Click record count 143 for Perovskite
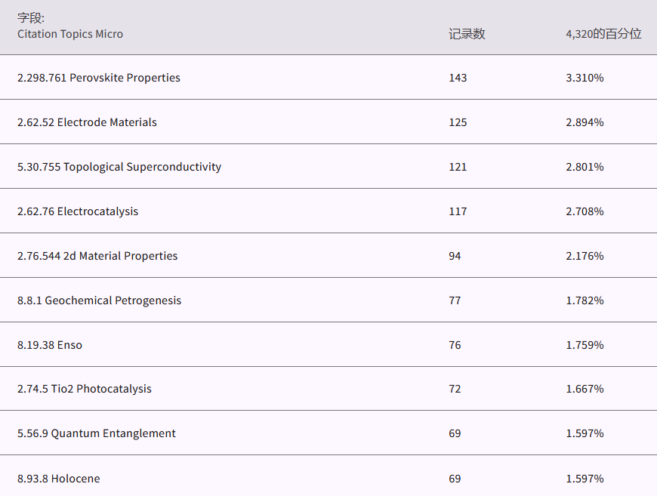The width and height of the screenshot is (657, 496). point(458,78)
